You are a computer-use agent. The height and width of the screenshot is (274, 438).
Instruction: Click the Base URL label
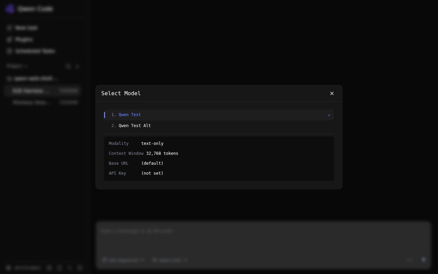click(119, 163)
